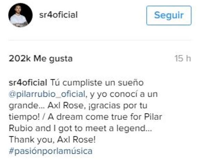Click the bold sr4oficial name in the caption
Viewport: 198px width, 160px height.
tap(28, 83)
